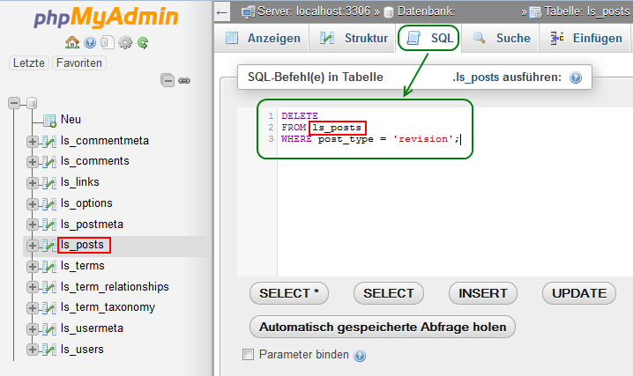Open phpMyAdmin documentation help icon in sidebar
The height and width of the screenshot is (376, 633).
coord(90,42)
